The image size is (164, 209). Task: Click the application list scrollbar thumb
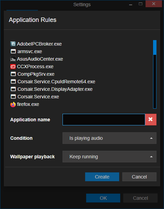point(155,47)
